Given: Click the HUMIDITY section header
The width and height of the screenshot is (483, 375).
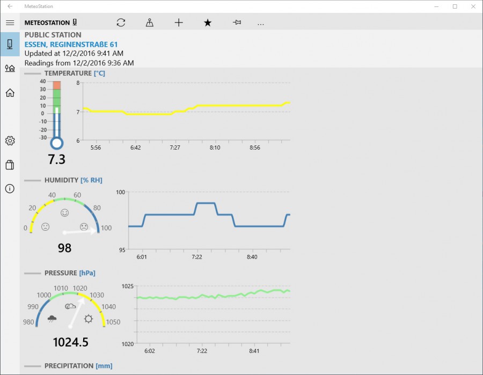Looking at the screenshot, I should (x=61, y=180).
